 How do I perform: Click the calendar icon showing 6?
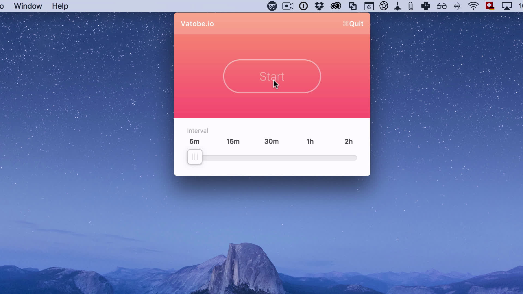[x=369, y=6]
